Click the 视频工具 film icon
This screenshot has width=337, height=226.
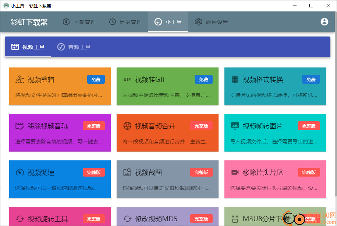point(15,47)
